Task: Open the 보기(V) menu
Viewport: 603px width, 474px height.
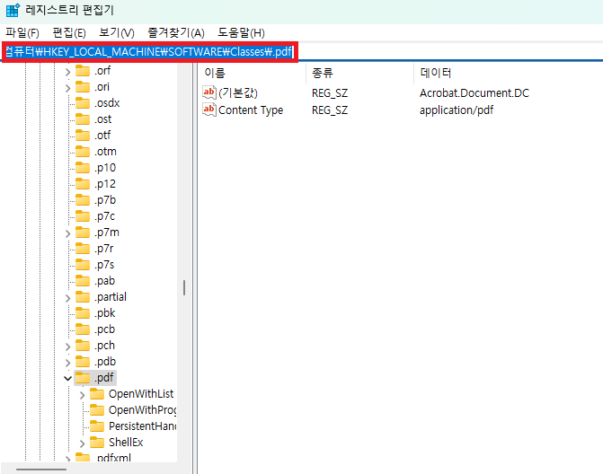Action: click(117, 33)
